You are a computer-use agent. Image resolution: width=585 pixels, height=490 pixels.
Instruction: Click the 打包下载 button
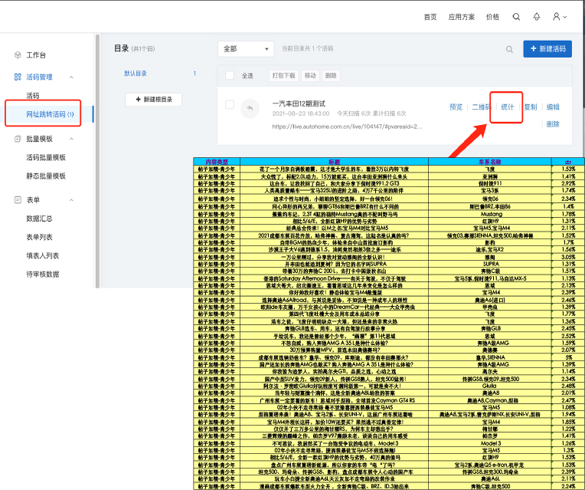click(283, 75)
